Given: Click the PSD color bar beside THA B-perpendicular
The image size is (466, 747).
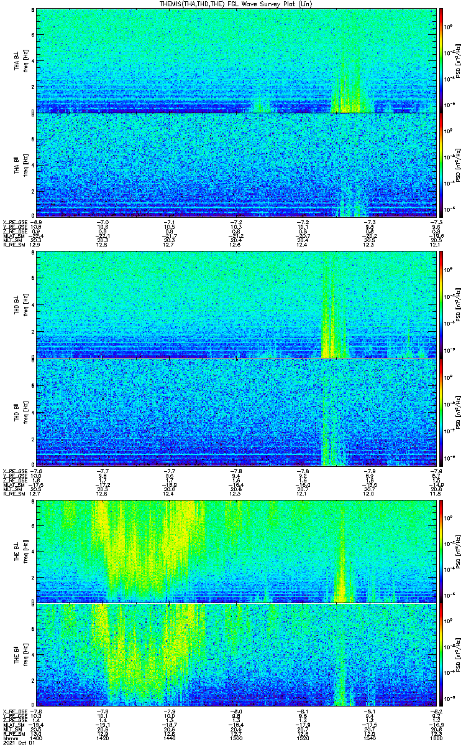Looking at the screenshot, I should [441, 61].
